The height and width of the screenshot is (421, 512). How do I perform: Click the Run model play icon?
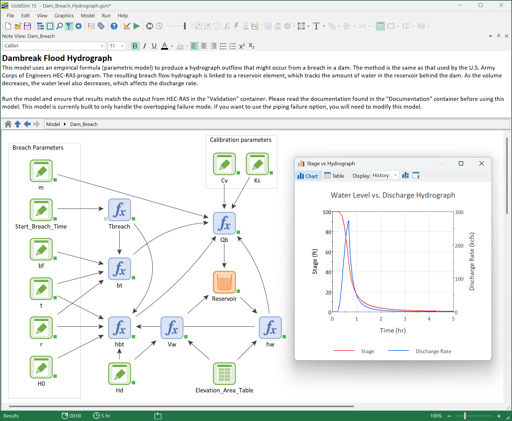pos(137,26)
